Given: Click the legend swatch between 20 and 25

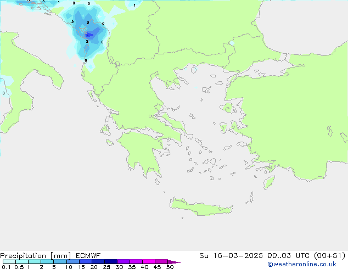Looking at the screenshot, I should point(98,262).
